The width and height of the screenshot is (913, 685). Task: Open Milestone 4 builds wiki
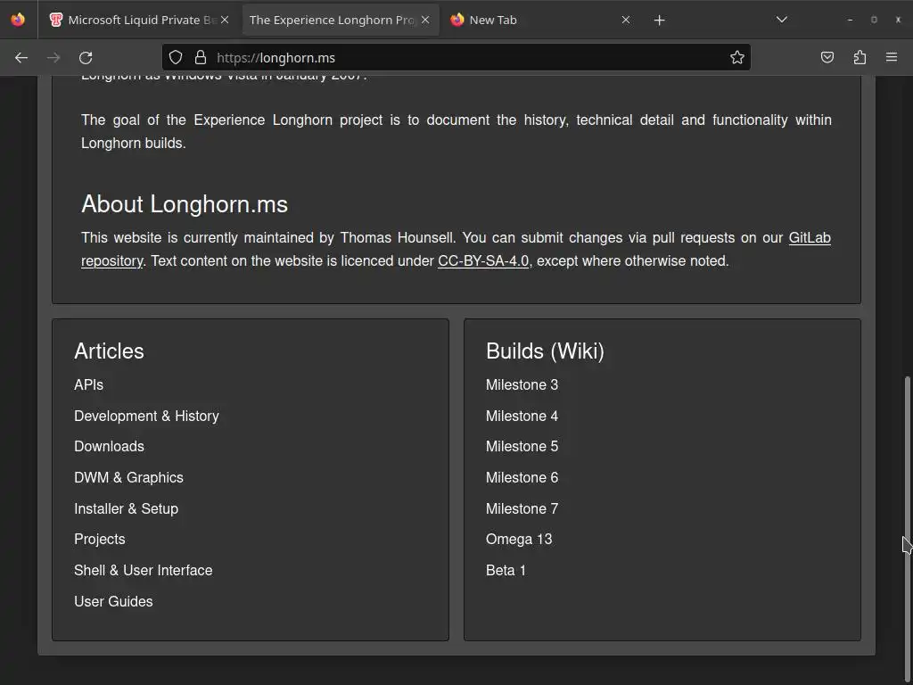(522, 416)
